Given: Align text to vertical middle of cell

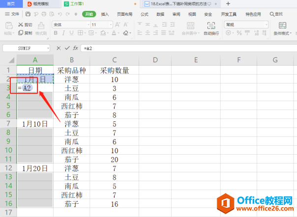Looking at the screenshot, I should pos(148,25).
